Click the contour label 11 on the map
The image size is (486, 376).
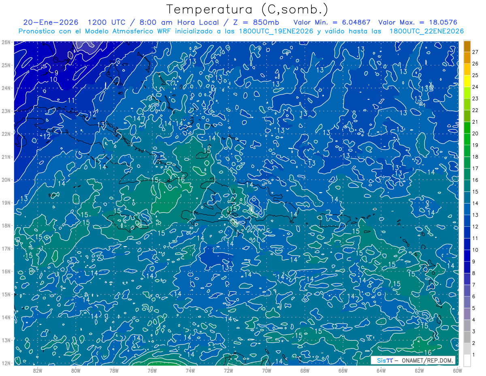pos(71,100)
